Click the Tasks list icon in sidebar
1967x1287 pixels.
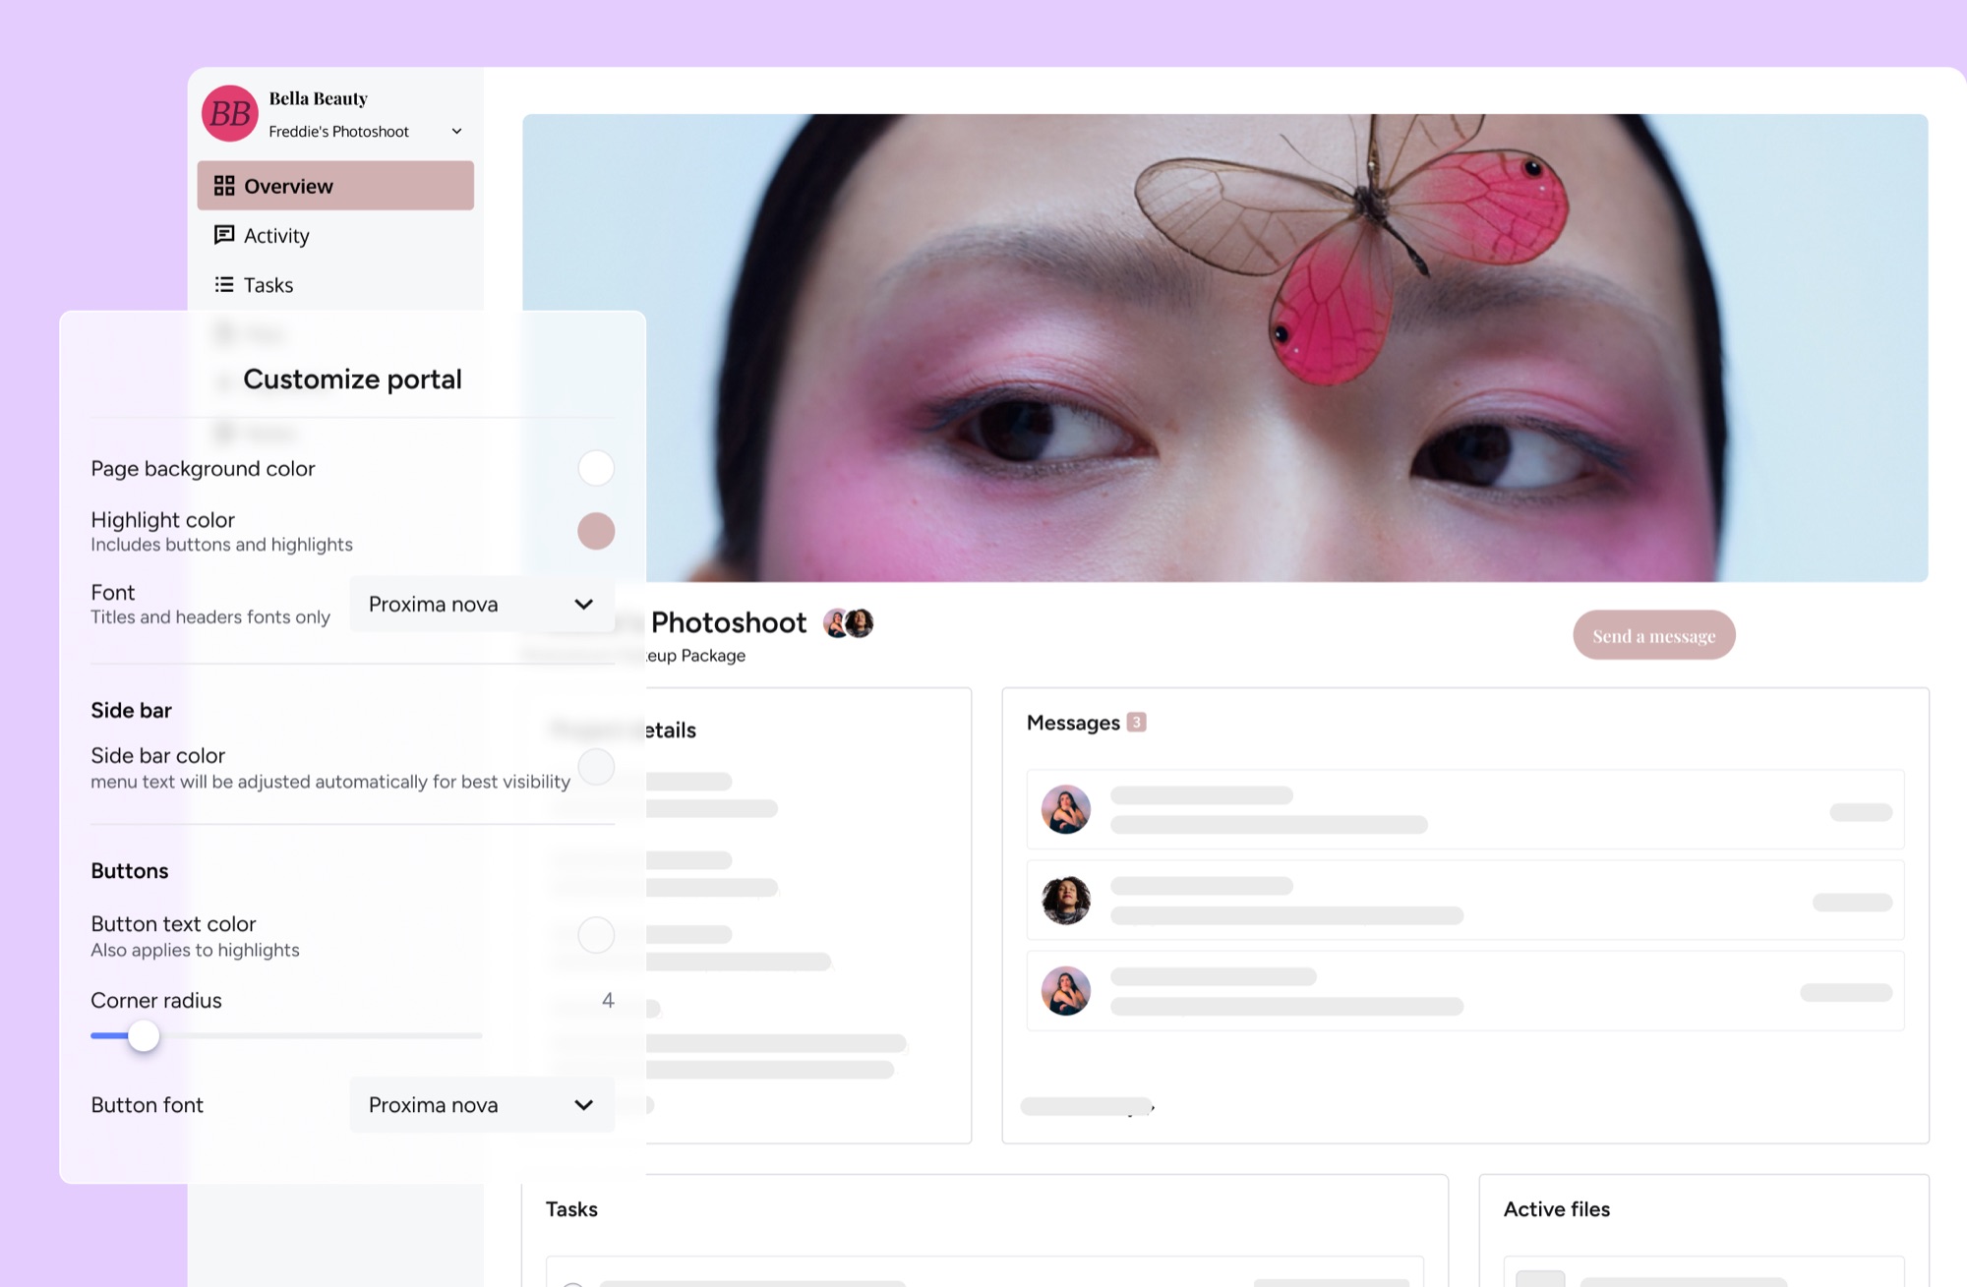[x=224, y=284]
